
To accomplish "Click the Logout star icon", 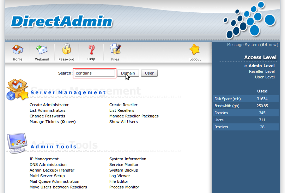I will 194,50.
